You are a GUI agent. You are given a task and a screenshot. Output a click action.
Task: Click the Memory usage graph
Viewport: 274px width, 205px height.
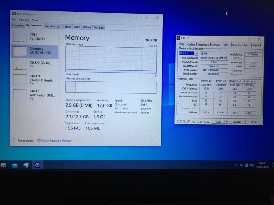(x=111, y=60)
